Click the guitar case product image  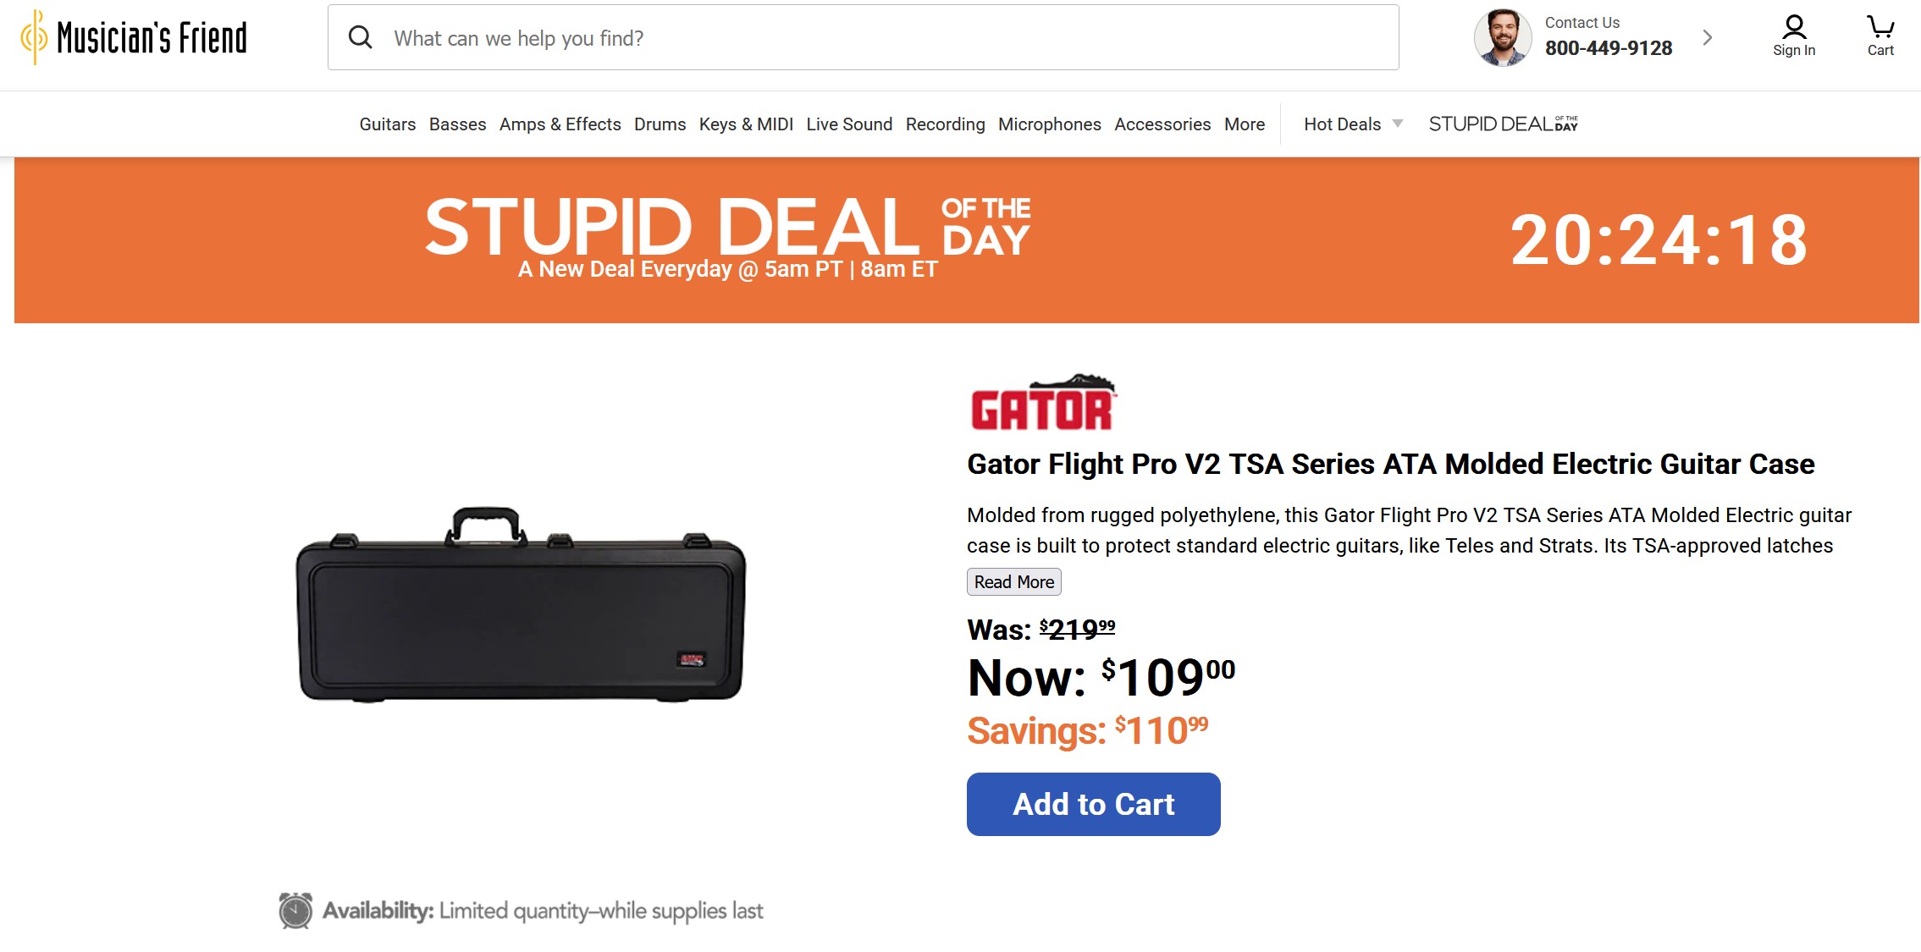[x=521, y=605]
